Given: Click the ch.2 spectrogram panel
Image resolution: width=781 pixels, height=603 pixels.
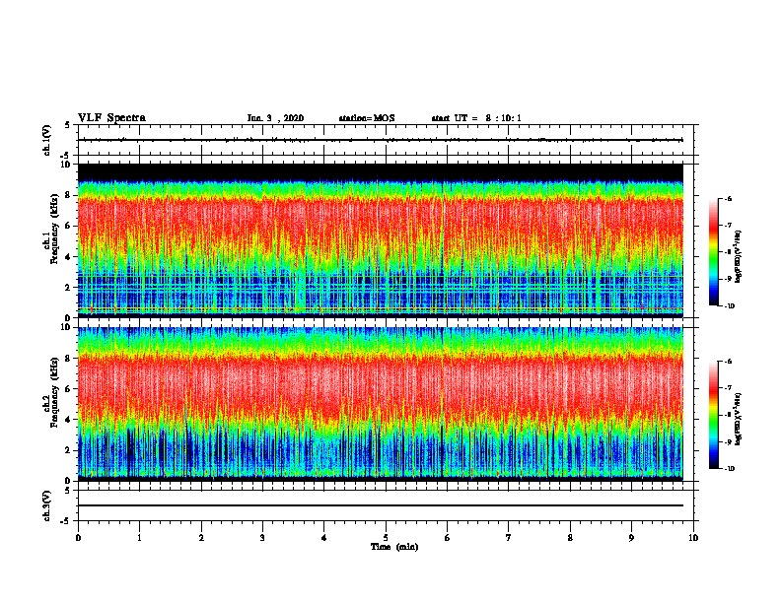Looking at the screenshot, I should 381,404.
